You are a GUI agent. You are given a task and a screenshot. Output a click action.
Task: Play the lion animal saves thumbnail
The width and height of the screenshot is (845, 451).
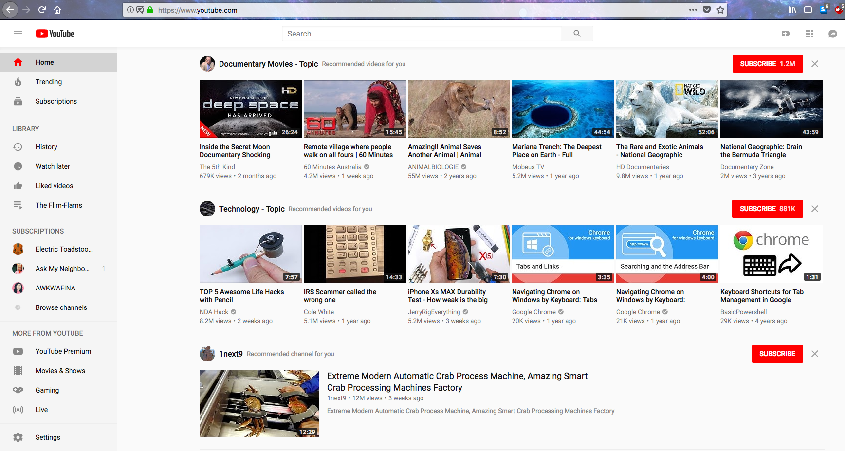click(459, 109)
